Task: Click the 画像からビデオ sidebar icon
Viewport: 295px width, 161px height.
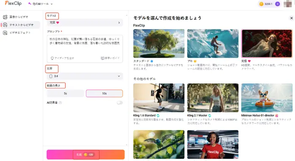Action: (5, 17)
